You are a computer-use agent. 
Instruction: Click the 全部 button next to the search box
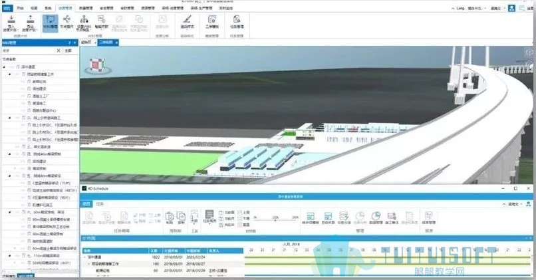coord(68,51)
